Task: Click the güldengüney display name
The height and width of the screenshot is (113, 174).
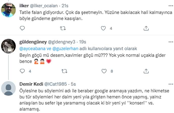Action: (x=33, y=41)
